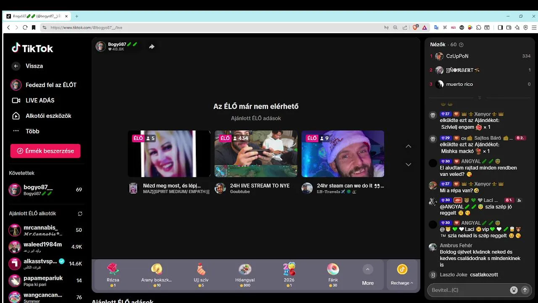
Task: Open top viewer CzUpPoN
Action: (480, 56)
